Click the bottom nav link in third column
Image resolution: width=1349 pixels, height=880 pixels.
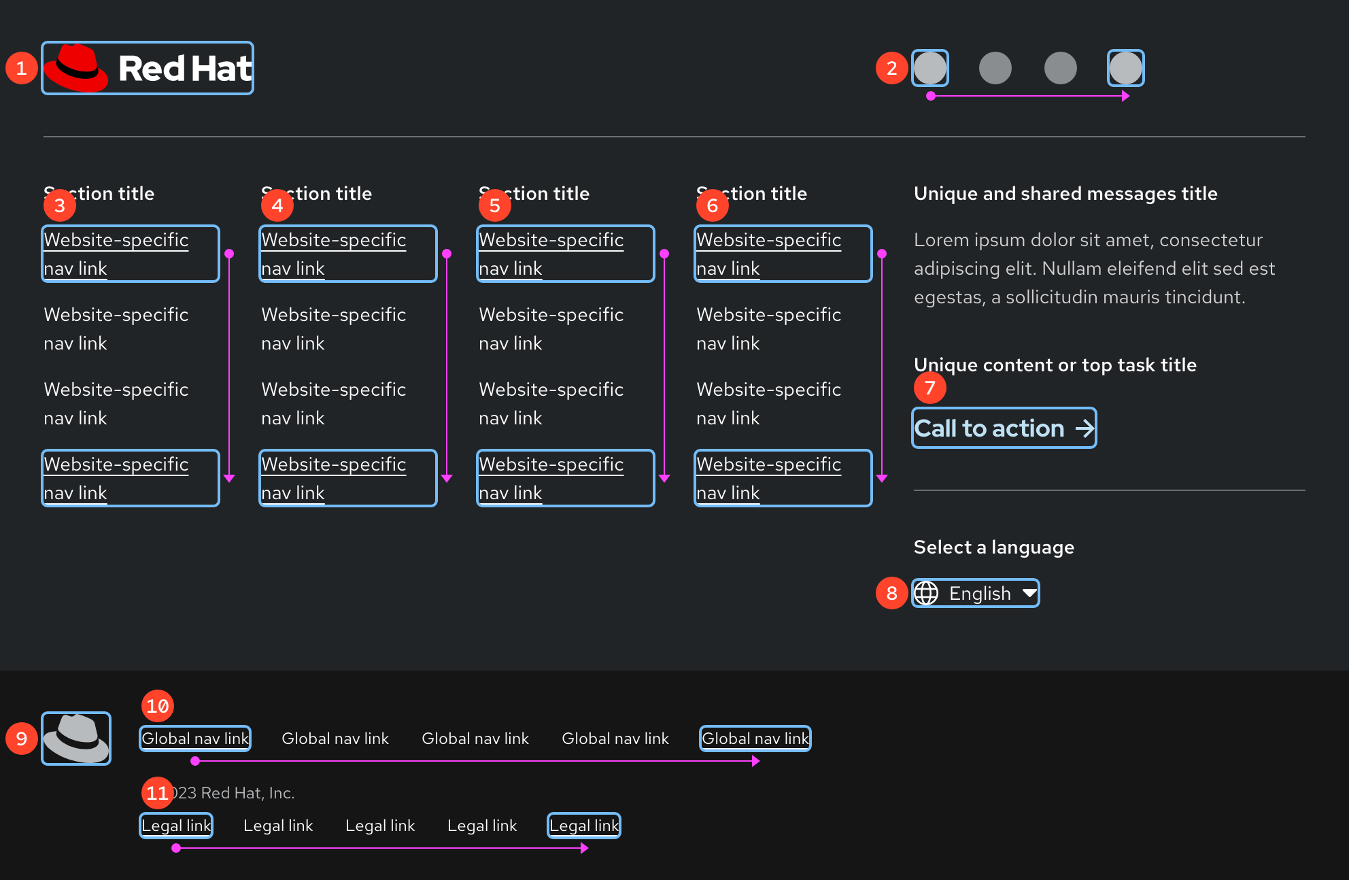pos(565,478)
